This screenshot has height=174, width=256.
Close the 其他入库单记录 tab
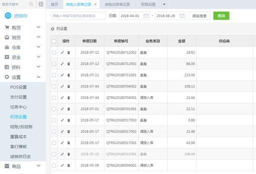[x=96, y=4]
